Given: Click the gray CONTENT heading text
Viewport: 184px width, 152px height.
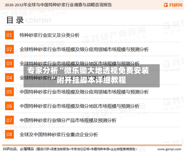Looking at the screenshot, I should (39, 21).
